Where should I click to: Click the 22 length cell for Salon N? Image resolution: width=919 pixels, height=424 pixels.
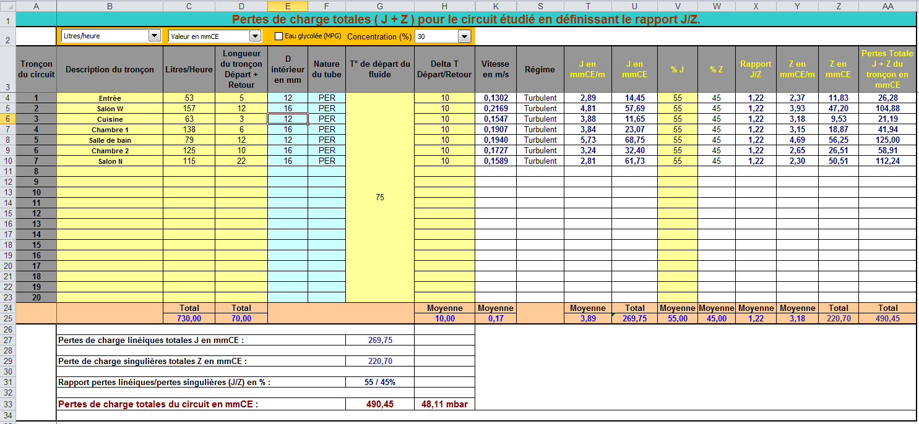coord(241,161)
